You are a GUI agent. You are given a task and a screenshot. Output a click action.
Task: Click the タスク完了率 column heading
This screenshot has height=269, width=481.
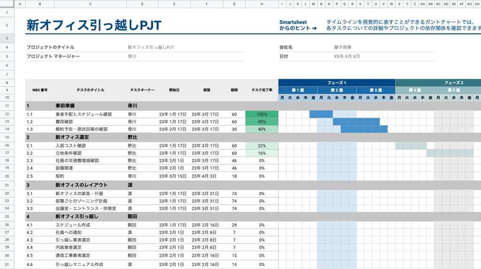click(x=262, y=90)
